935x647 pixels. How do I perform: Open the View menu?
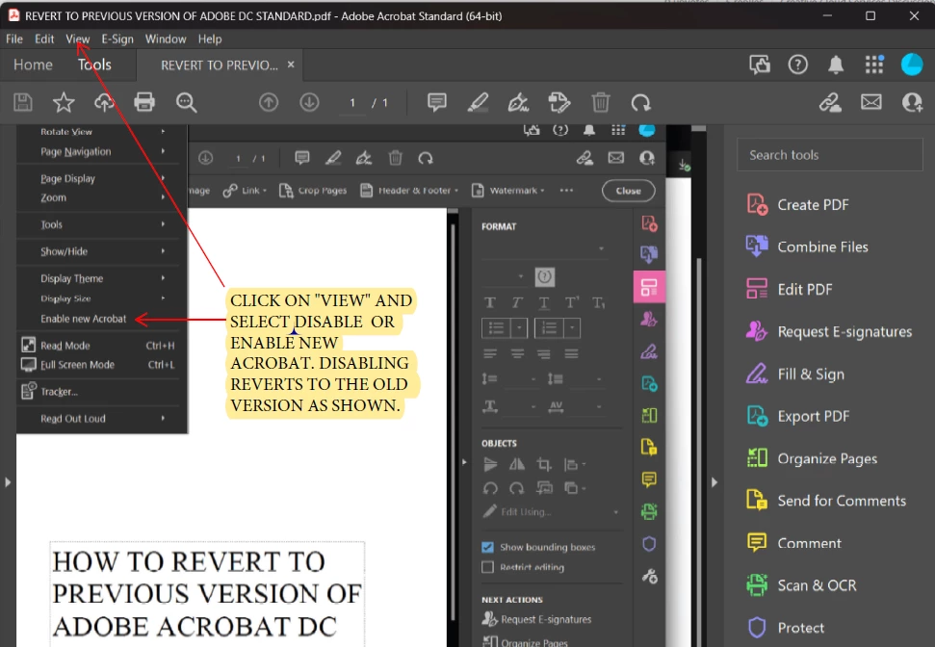(78, 39)
